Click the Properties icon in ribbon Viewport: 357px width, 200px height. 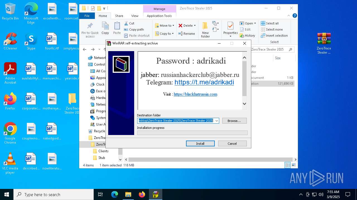point(230,26)
